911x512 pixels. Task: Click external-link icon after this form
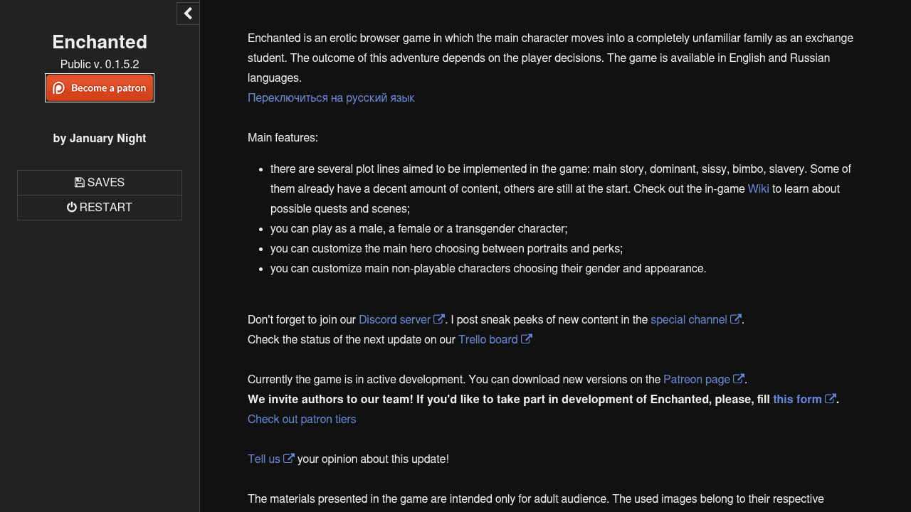[831, 399]
